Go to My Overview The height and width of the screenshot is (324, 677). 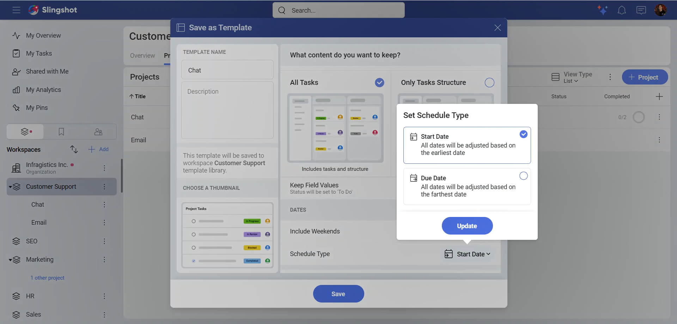click(43, 36)
